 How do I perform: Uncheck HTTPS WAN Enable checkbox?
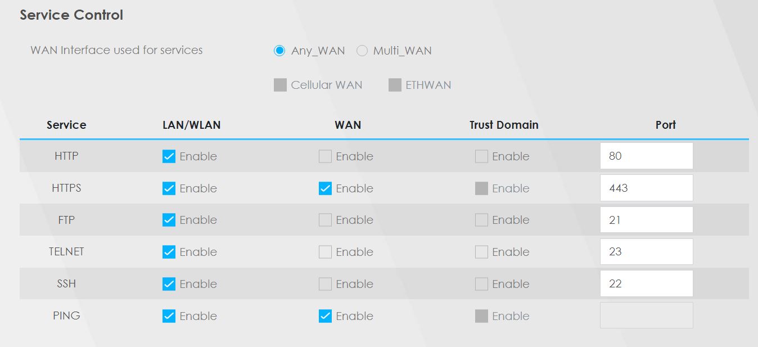coord(325,188)
